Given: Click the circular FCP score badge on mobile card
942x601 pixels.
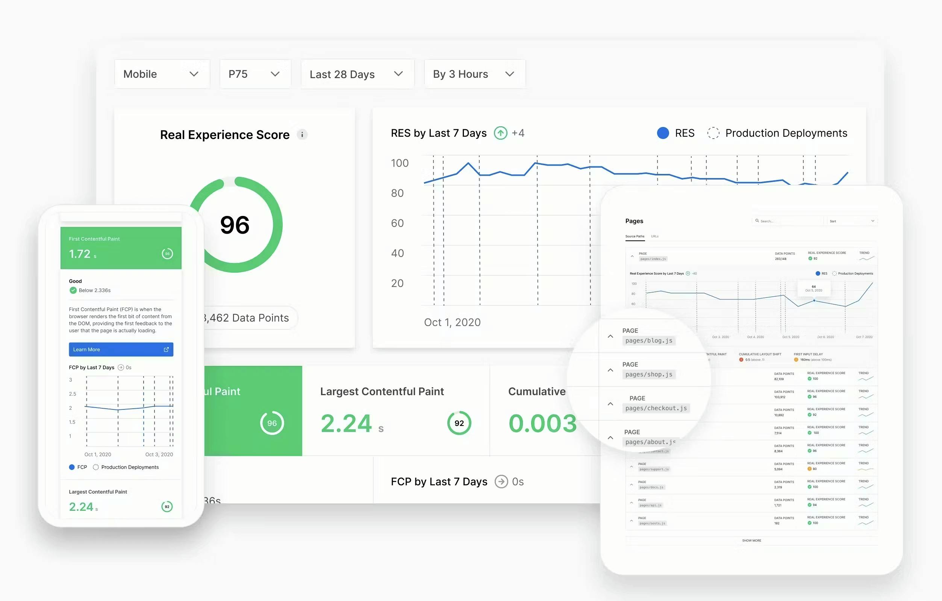Looking at the screenshot, I should click(167, 254).
